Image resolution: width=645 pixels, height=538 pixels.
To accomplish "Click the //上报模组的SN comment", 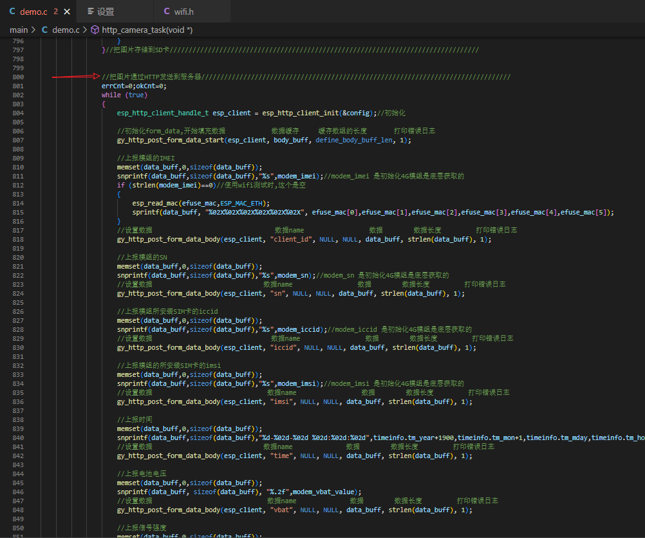I will (x=142, y=257).
